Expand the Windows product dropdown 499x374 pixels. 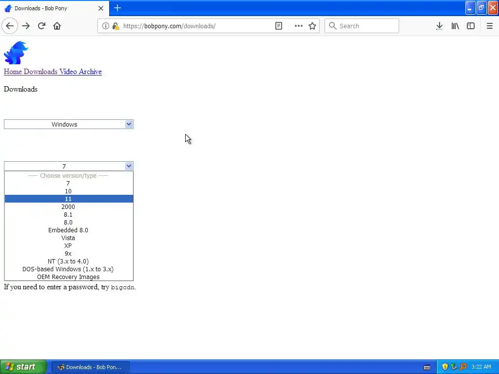pyautogui.click(x=68, y=124)
